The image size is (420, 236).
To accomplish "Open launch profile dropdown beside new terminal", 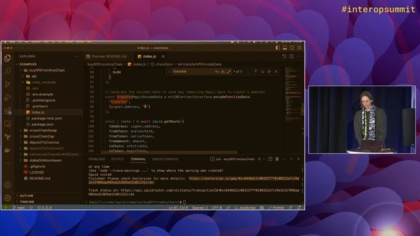I will 264,159.
